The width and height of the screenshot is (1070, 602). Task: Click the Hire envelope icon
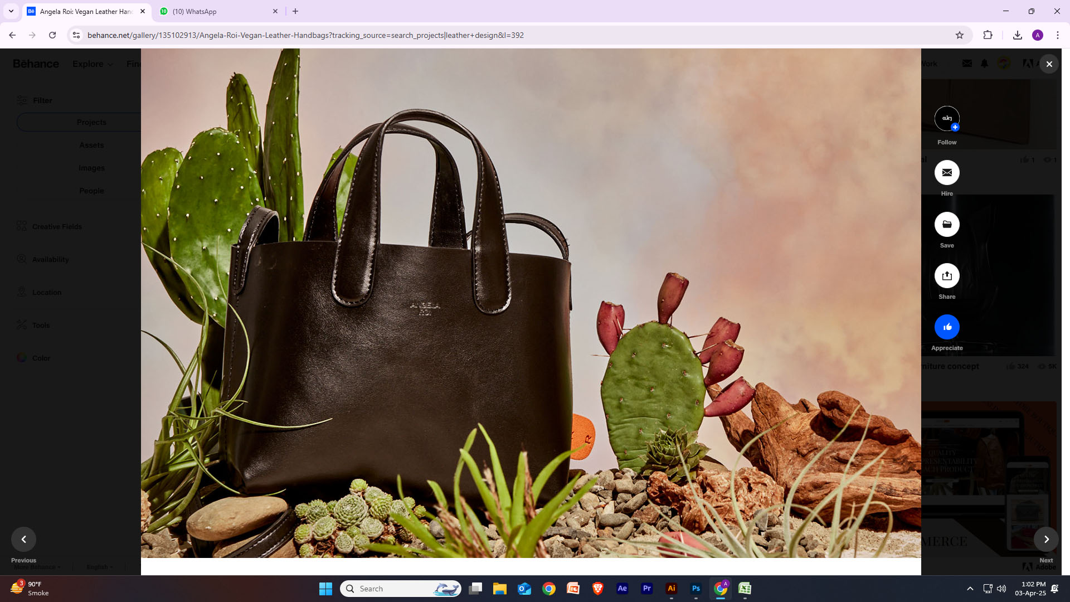pos(946,173)
